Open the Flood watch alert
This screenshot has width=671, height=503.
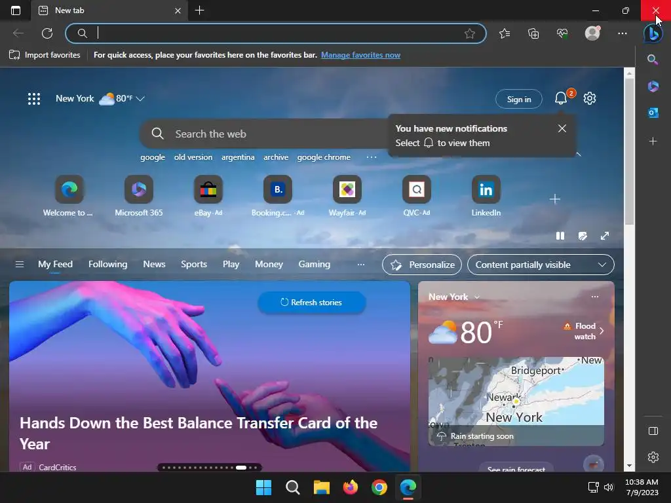(x=583, y=331)
